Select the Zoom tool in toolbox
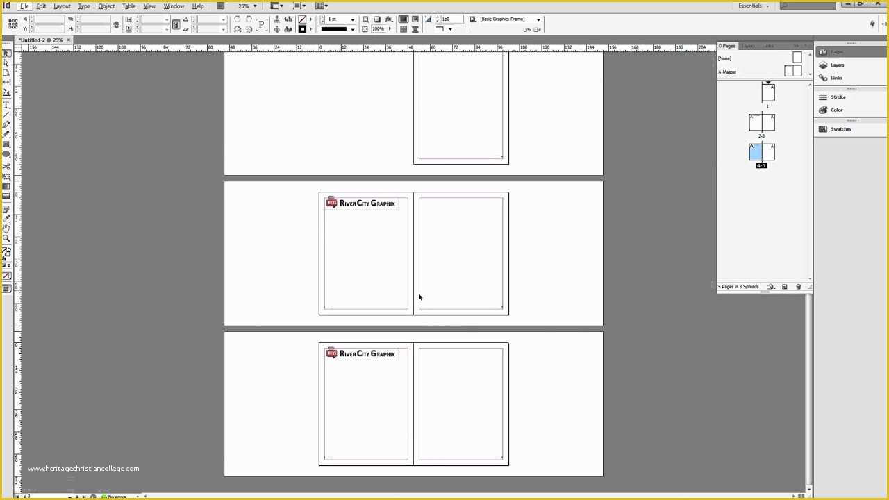Screen dimensions: 889x500 click(6, 237)
